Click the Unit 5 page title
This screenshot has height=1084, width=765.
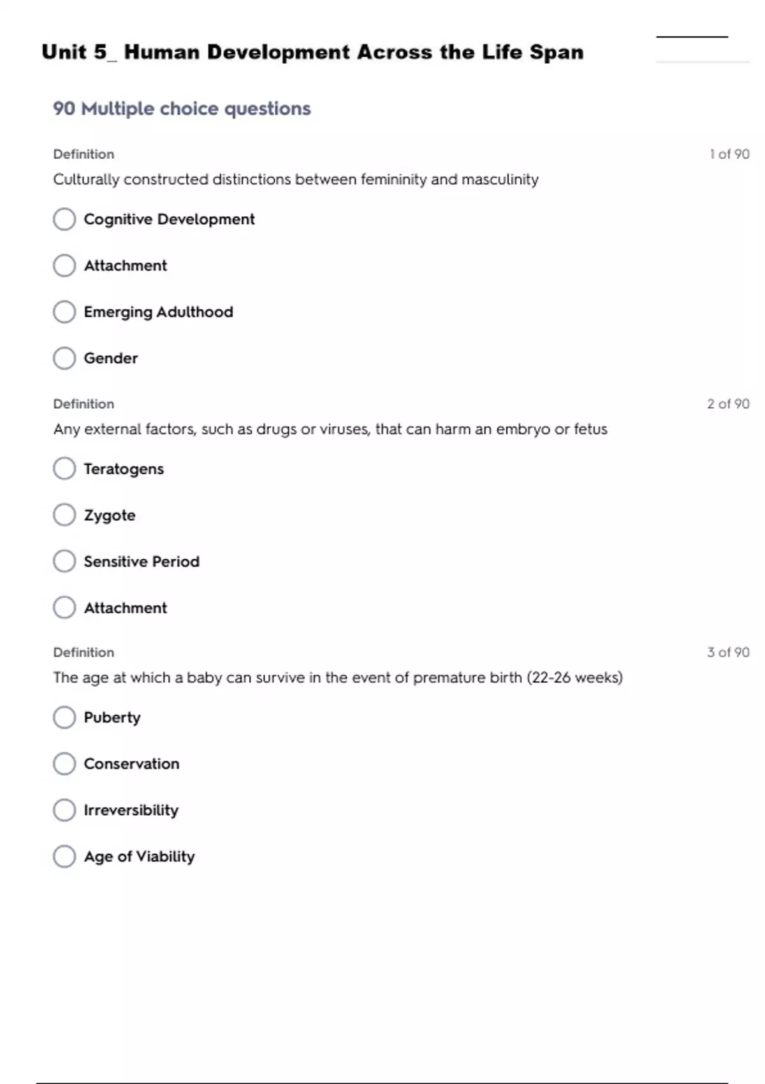[x=312, y=52]
